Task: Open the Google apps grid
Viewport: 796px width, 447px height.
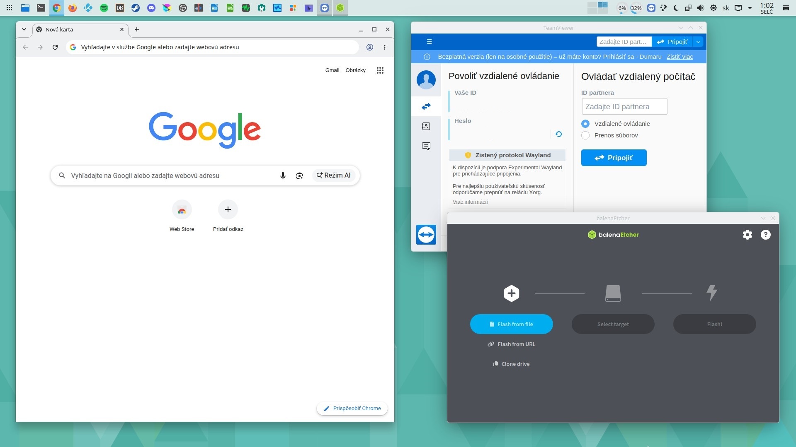Action: point(380,70)
